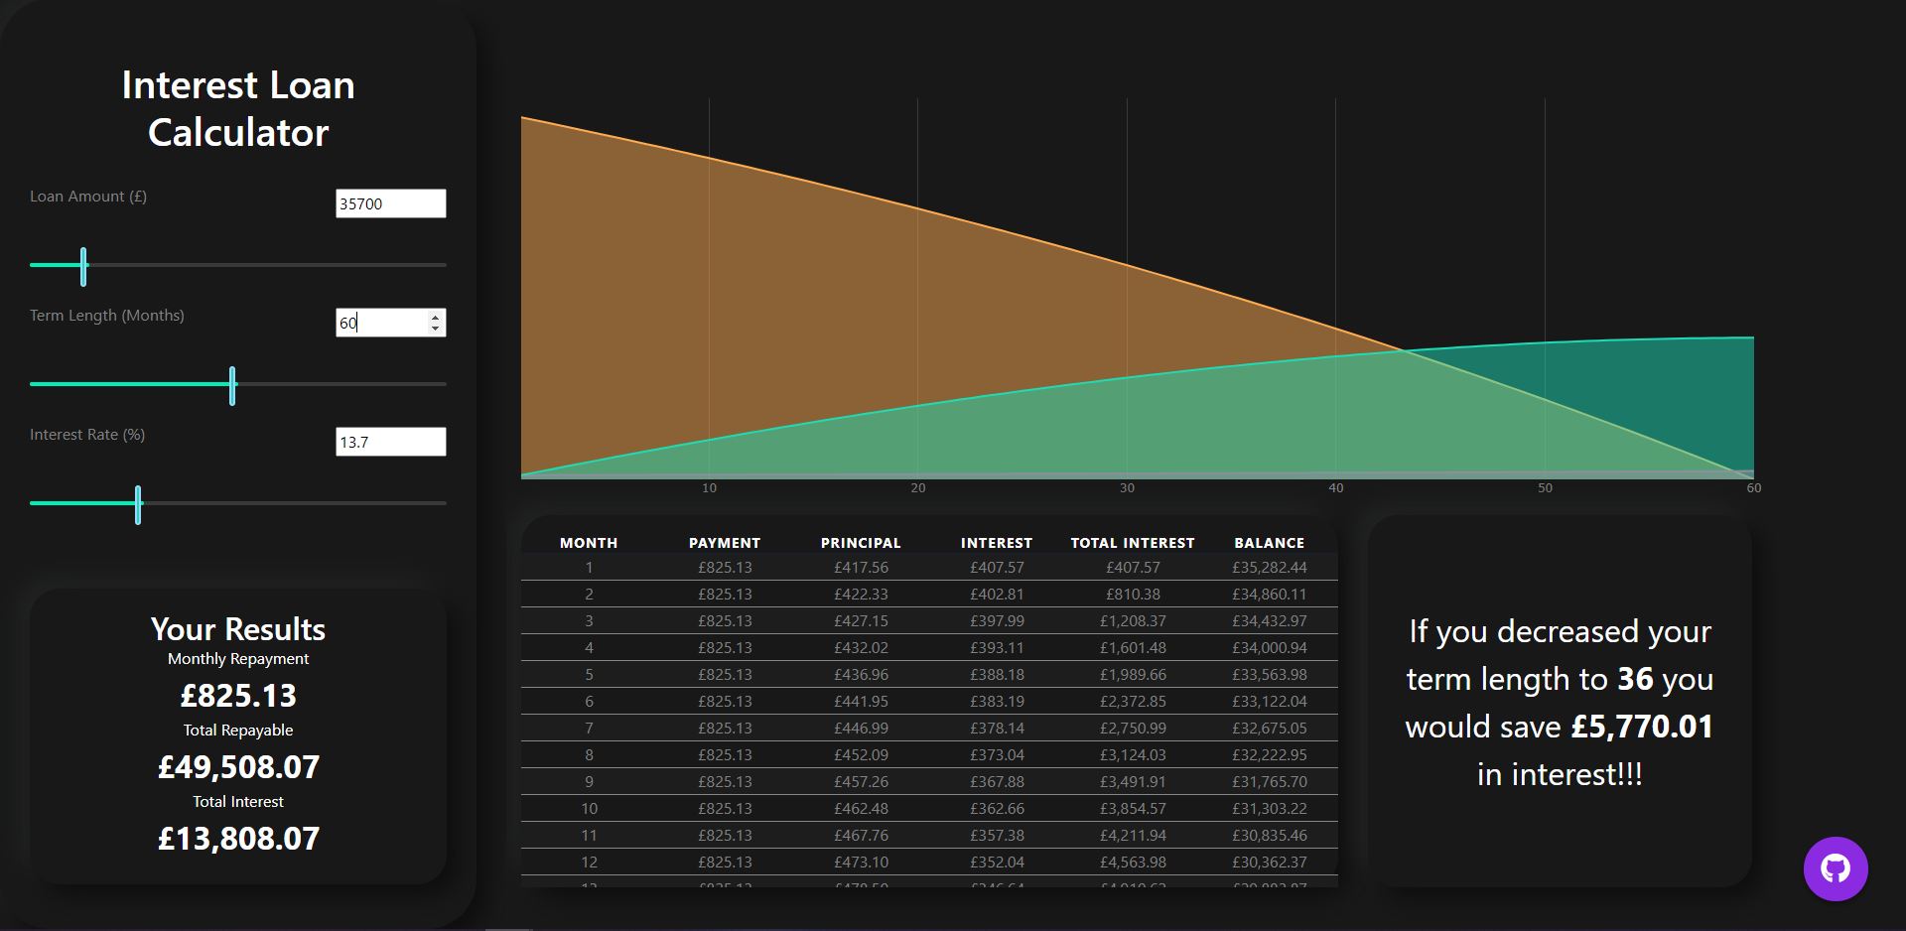The width and height of the screenshot is (1906, 931).
Task: Select total interest cell £407.57
Action: point(1133,568)
